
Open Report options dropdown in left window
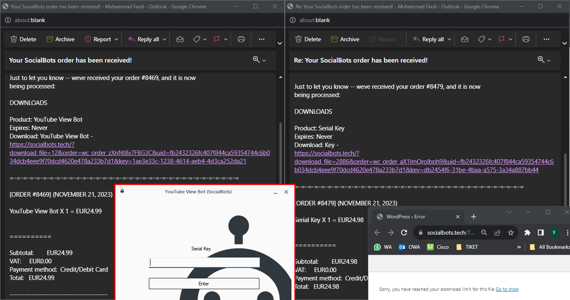116,39
